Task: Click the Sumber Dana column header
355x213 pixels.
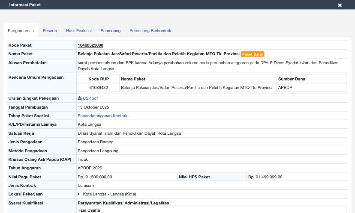Action: (x=292, y=79)
